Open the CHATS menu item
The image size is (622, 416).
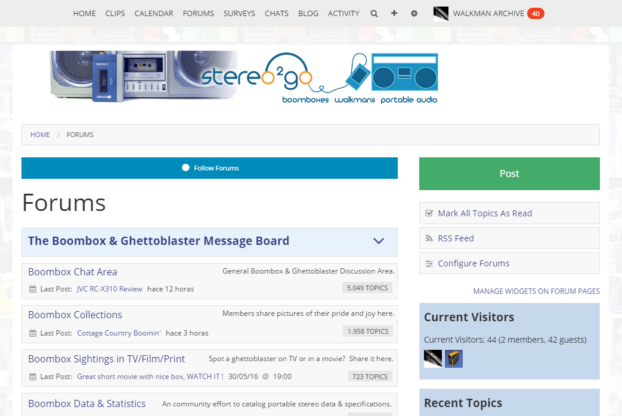pyautogui.click(x=277, y=14)
